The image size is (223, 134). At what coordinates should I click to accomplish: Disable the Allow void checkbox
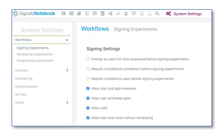pyautogui.click(x=88, y=108)
